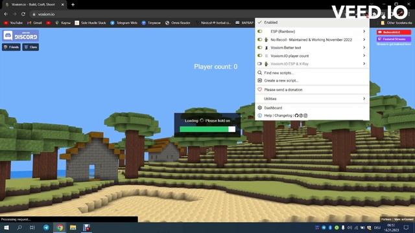Open the Friends button in game
The height and width of the screenshot is (233, 415).
coord(11,47)
